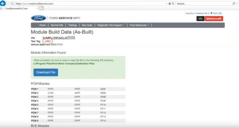This screenshot has height=128, width=239.
Task: Click PCM 2 value C10C
Action: click(50, 93)
